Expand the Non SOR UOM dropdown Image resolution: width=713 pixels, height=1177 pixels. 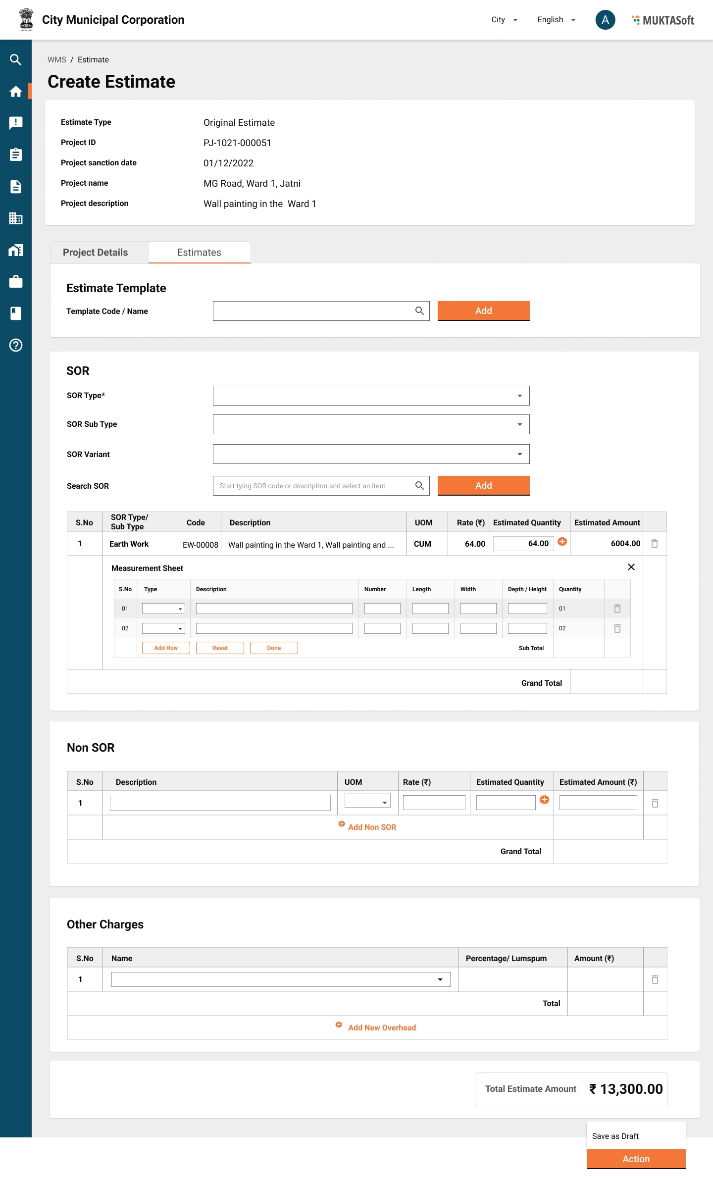click(367, 801)
